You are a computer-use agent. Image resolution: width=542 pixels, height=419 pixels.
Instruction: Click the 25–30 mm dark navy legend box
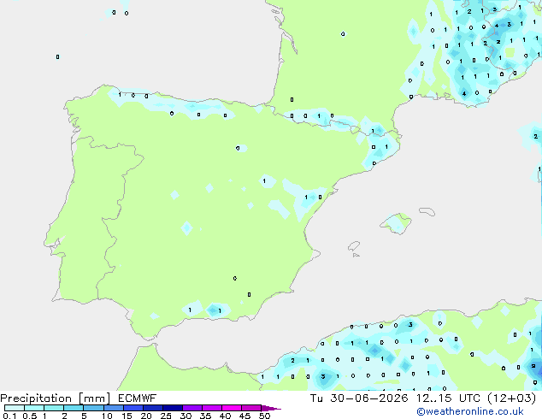pyautogui.click(x=172, y=408)
